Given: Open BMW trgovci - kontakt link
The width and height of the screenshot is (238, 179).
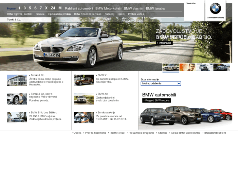Looking at the screenshot, I should tap(20, 14).
